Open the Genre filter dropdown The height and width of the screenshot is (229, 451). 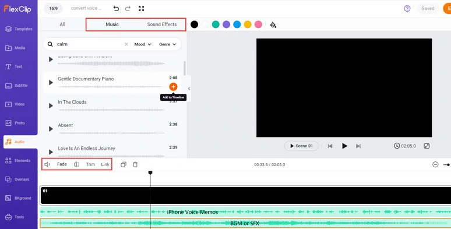point(168,44)
